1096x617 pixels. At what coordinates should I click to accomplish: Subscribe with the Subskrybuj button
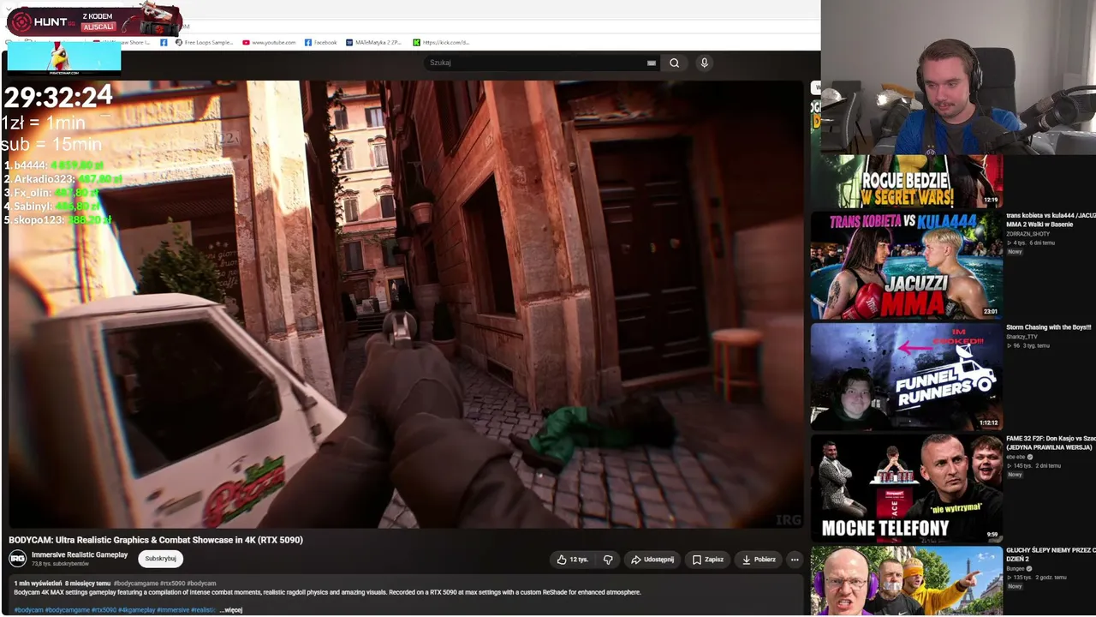click(x=160, y=559)
